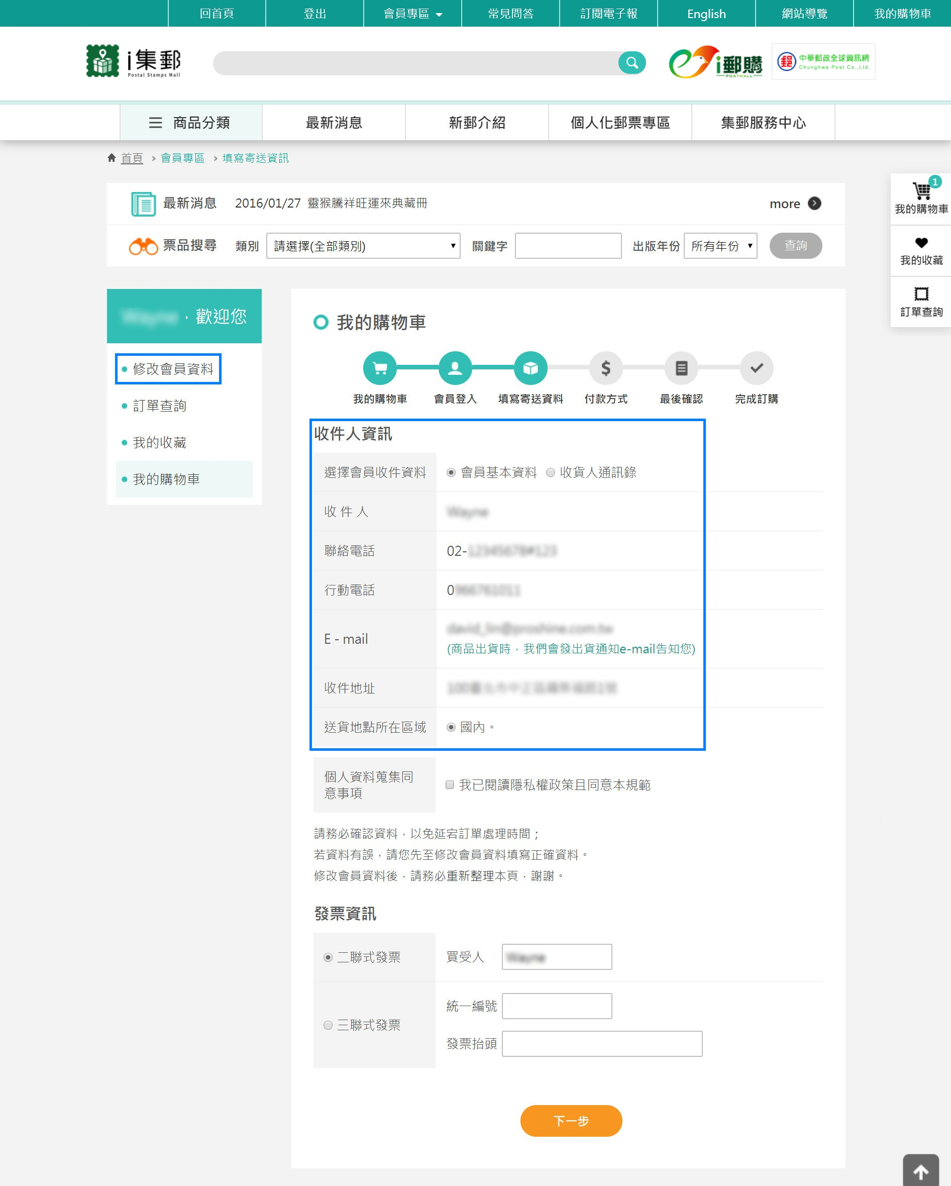Click the home icon in the breadcrumb

tap(112, 158)
